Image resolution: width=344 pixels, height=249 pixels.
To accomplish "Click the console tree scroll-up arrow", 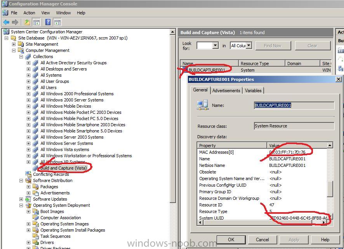I will (x=173, y=32).
